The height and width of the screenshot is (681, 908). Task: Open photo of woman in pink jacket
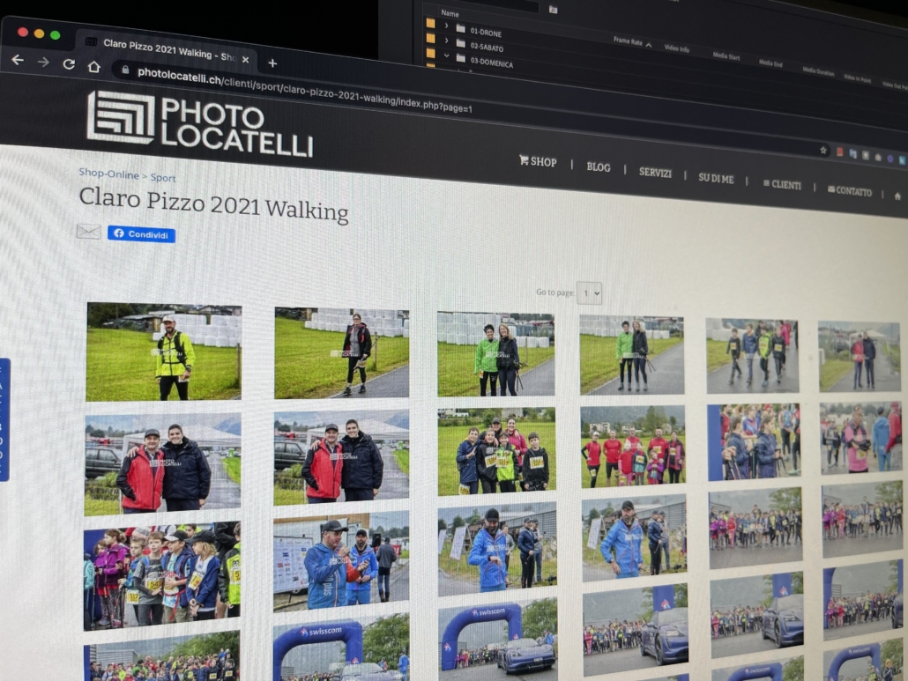pos(861,438)
